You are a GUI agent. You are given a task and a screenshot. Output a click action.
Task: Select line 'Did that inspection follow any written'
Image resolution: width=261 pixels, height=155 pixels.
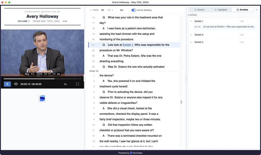[x=134, y=125]
